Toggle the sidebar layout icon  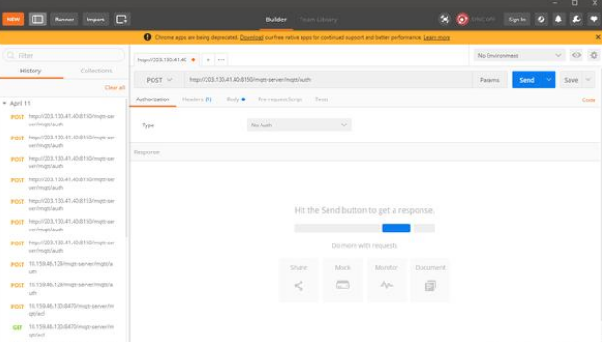pyautogui.click(x=37, y=20)
